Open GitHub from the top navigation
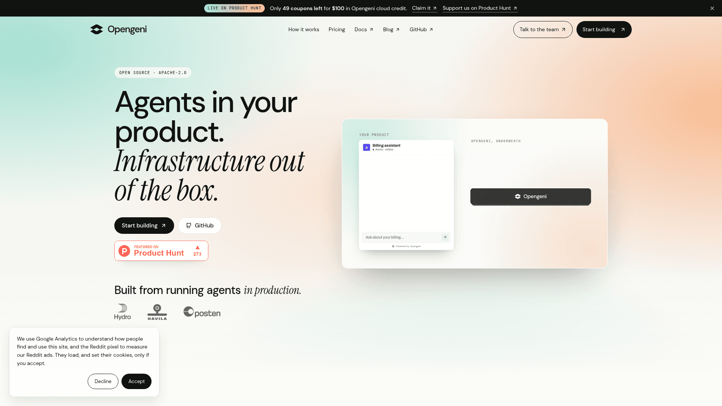Viewport: 722px width, 406px height. (421, 29)
